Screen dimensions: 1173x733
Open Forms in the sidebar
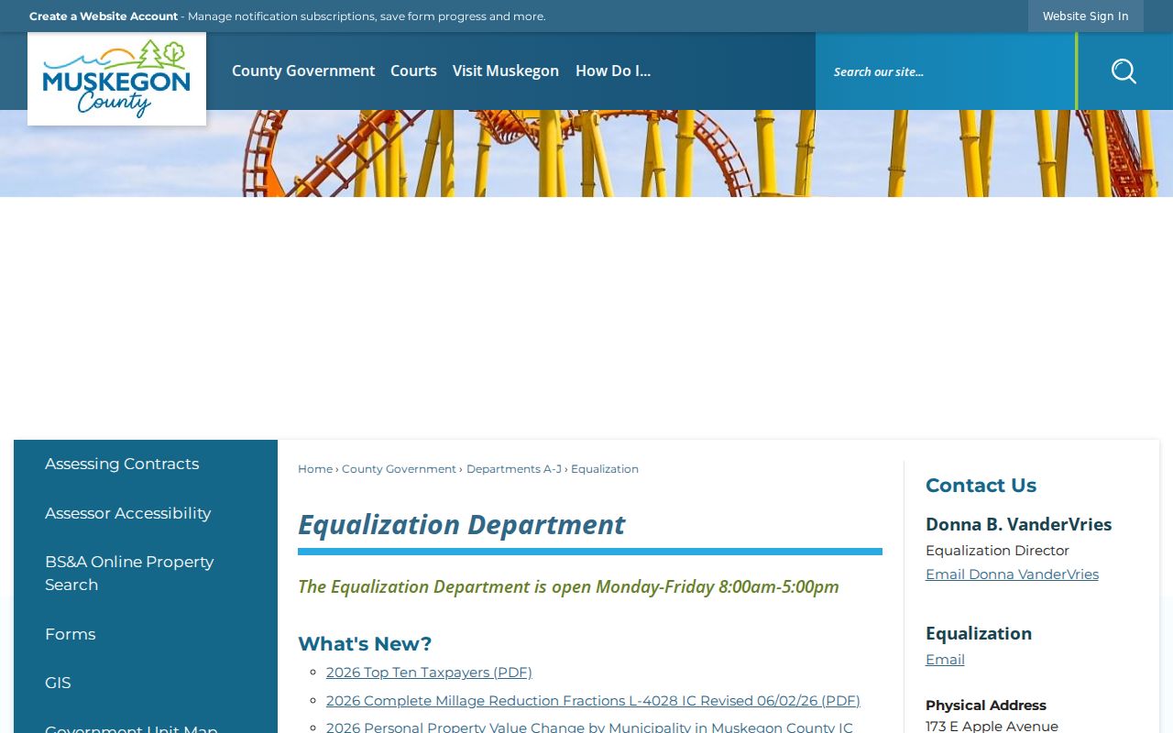point(70,634)
